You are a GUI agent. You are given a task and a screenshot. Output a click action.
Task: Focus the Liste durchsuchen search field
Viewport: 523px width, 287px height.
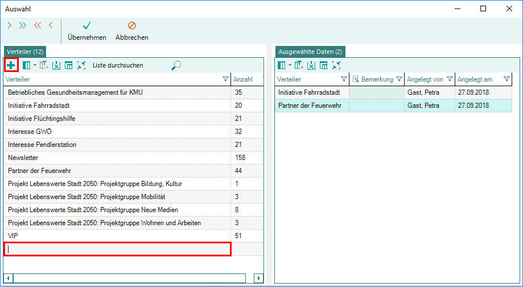point(130,65)
